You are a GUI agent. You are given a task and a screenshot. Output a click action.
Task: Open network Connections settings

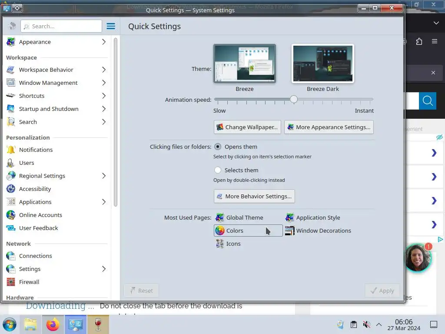point(56,256)
